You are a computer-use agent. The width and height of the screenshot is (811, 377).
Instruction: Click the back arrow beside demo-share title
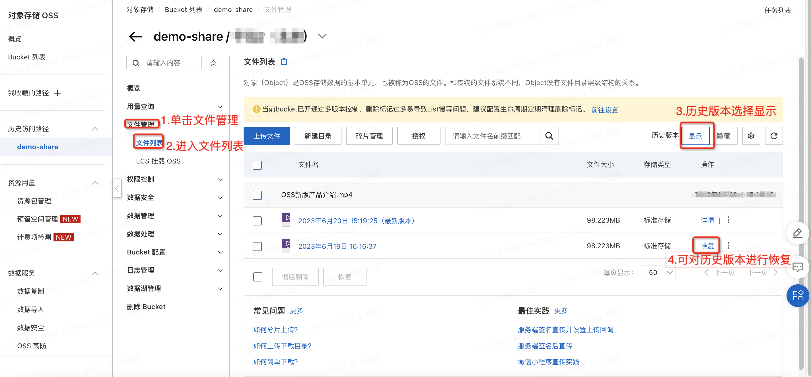(135, 37)
